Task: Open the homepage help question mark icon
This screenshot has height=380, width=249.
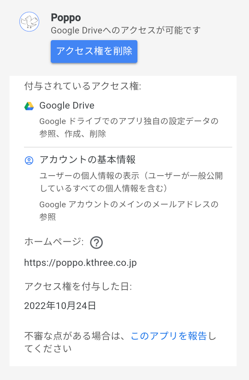Action: coord(96,243)
